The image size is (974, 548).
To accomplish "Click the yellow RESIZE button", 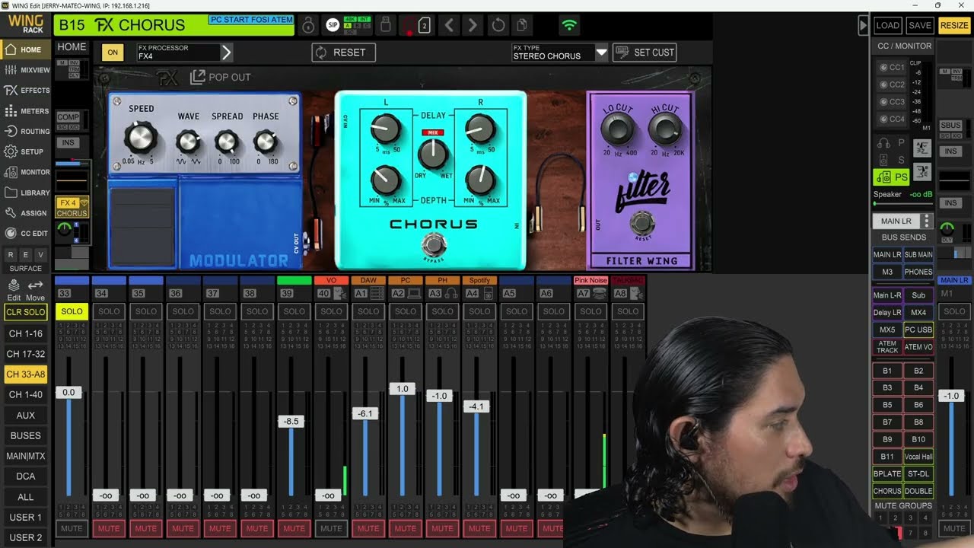I will coord(954,25).
